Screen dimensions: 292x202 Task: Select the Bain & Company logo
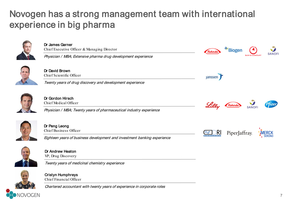click(253, 51)
